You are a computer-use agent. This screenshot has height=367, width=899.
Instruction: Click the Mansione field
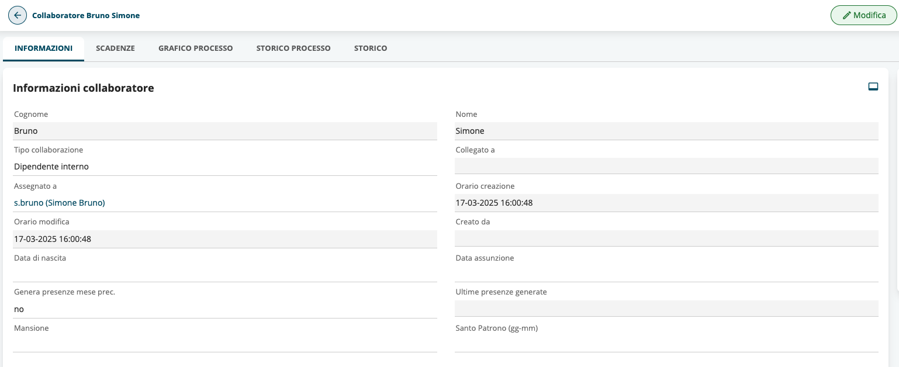point(225,344)
